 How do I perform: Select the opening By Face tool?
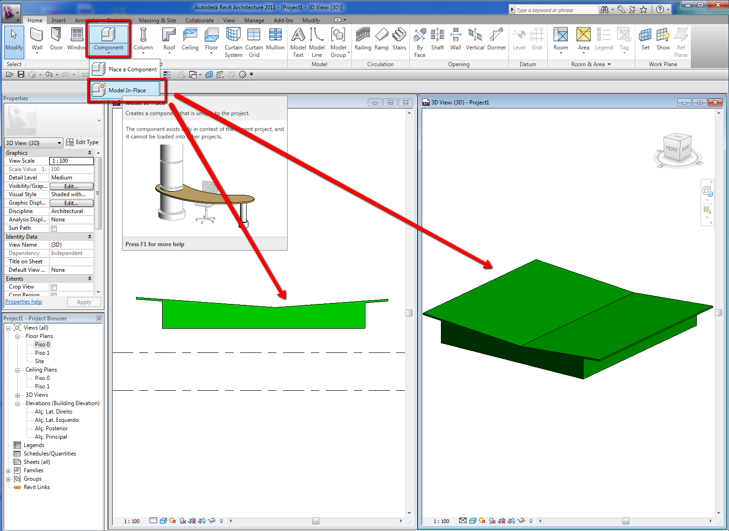click(x=420, y=42)
